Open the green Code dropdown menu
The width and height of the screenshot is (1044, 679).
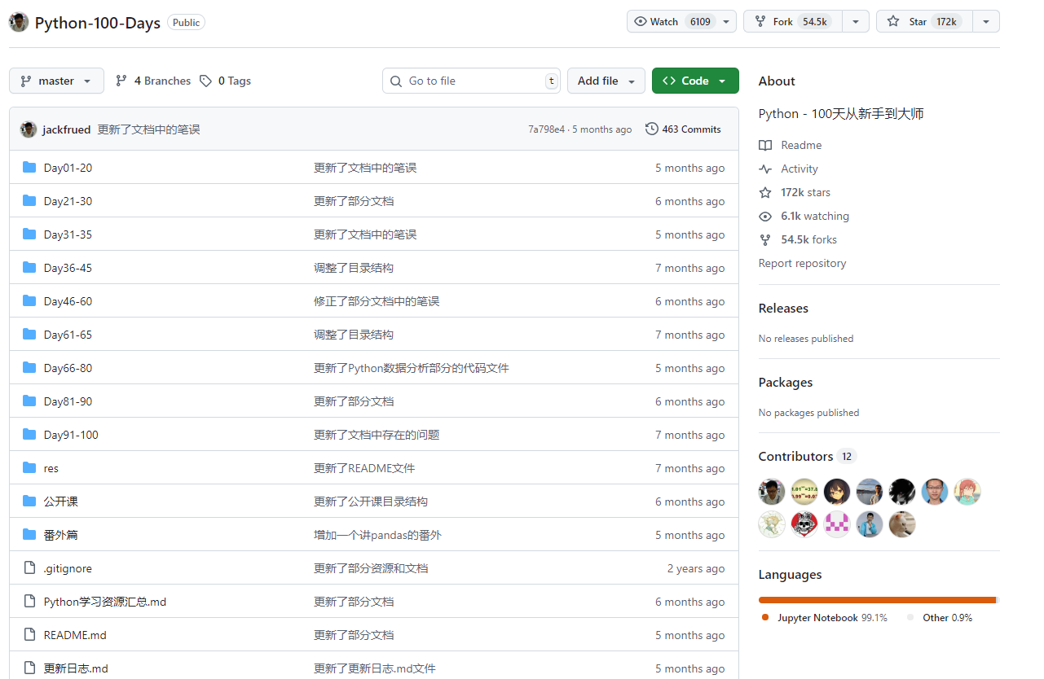coord(695,81)
